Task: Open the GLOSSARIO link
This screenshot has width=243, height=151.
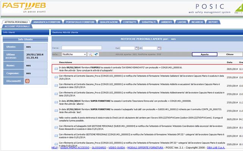Action: pos(99,148)
